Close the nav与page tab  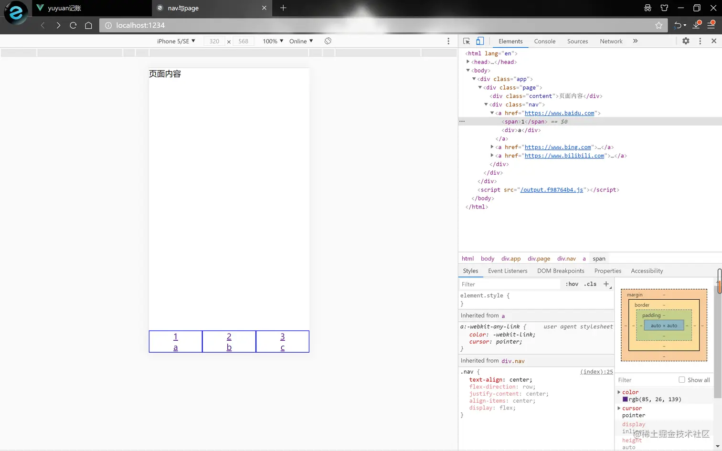[264, 8]
